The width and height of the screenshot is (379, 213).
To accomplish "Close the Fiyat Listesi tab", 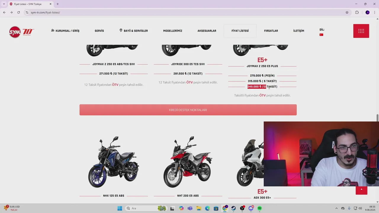I will tap(51, 4).
